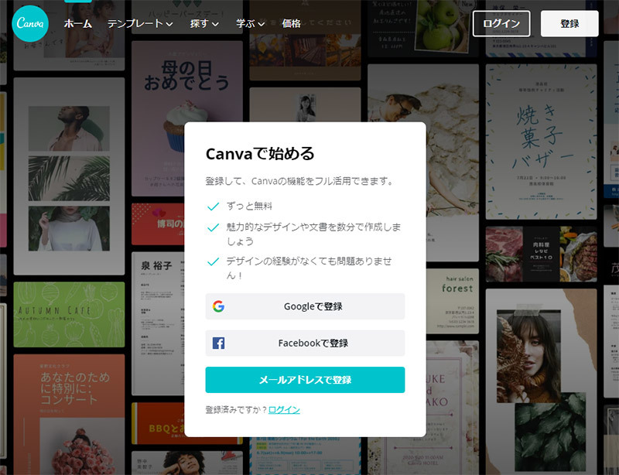Open the AUTUMN CAFE template thumbnail

pos(69,315)
